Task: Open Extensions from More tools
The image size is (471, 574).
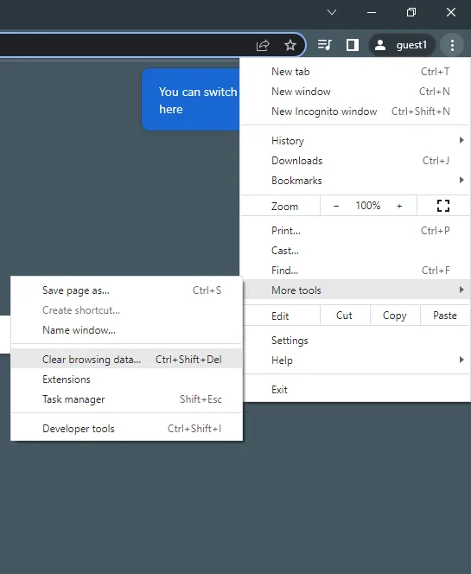Action: [x=127, y=379]
